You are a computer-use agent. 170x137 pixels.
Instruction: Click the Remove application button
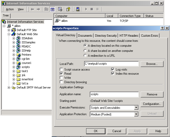coord(152,94)
